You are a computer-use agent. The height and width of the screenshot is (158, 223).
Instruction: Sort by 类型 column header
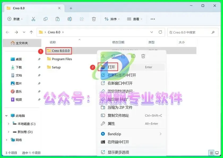[151, 42]
